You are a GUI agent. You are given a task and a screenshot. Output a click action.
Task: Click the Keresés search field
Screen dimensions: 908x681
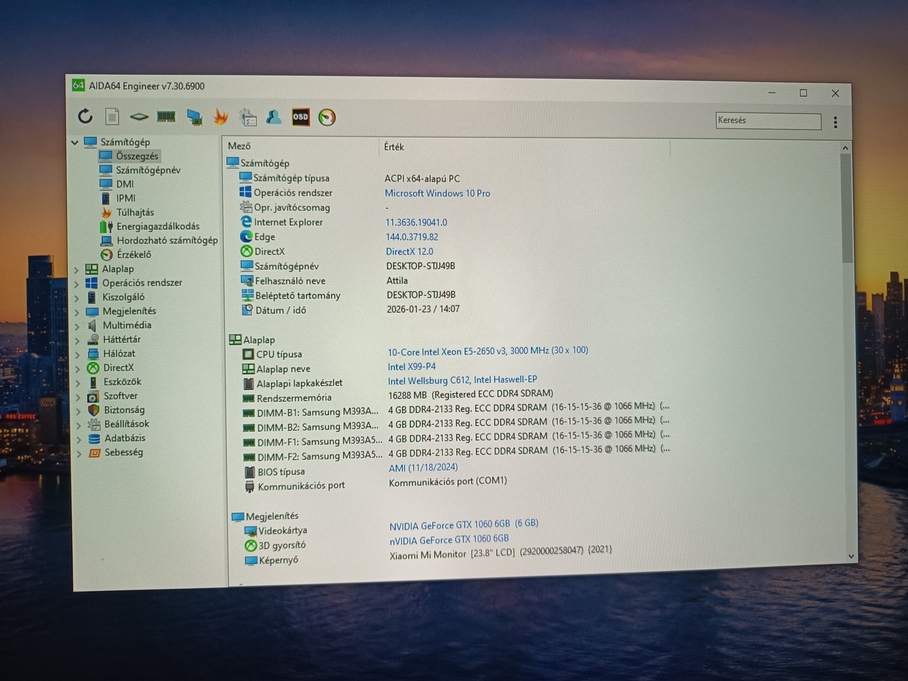(x=768, y=121)
